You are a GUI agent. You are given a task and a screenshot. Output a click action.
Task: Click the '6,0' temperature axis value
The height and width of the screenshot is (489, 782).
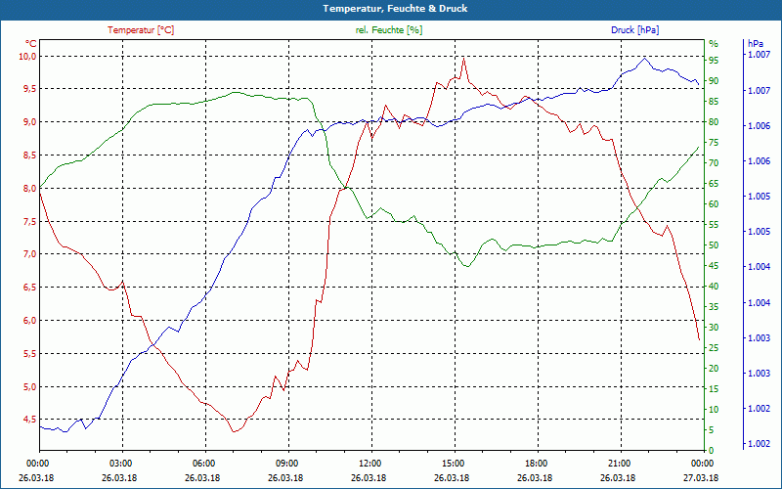pos(30,321)
